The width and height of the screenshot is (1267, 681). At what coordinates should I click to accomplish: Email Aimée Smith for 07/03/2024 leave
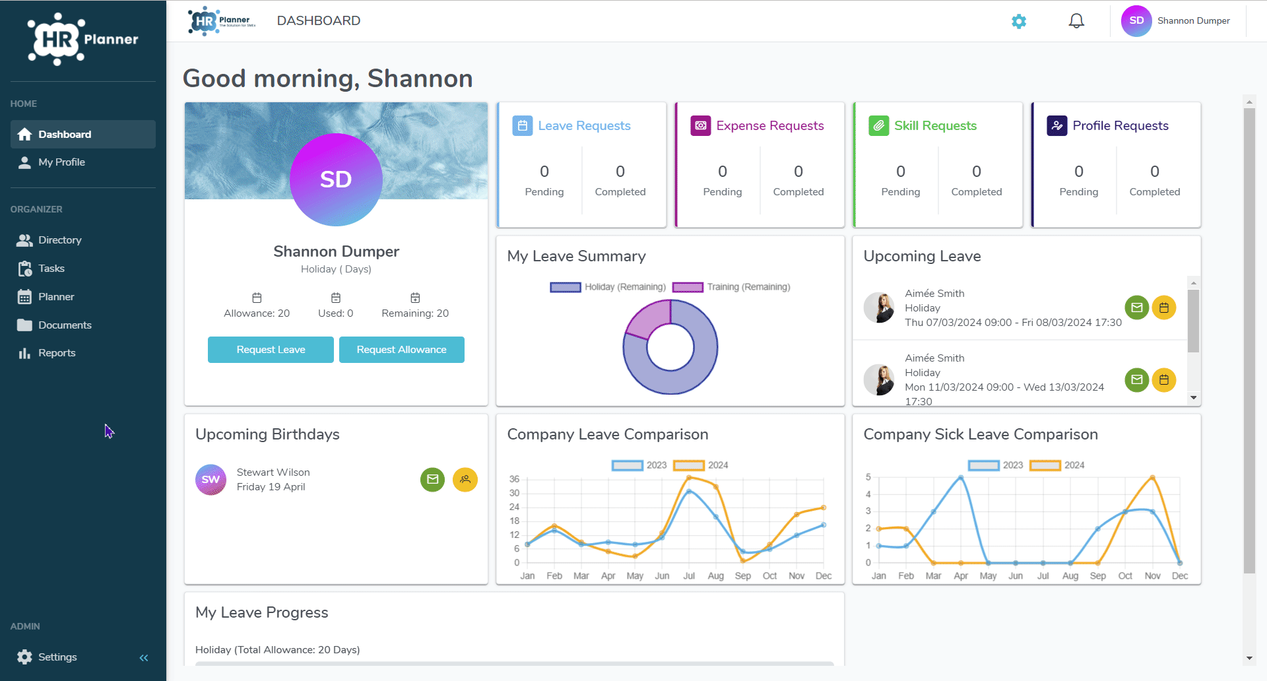(1137, 308)
